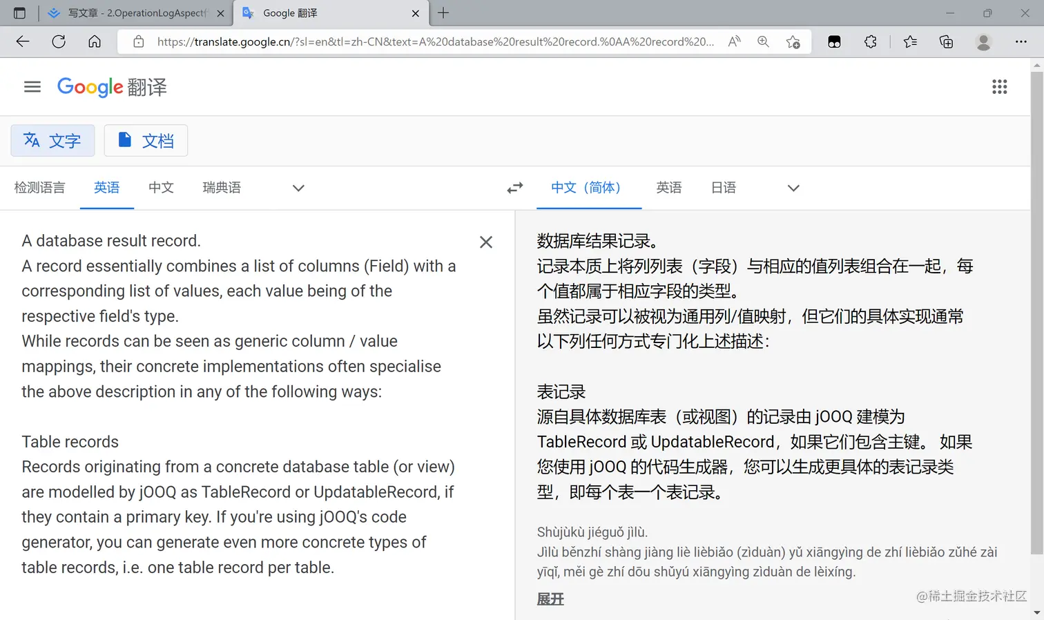Switch to the Google 翻译 browser tab

tap(331, 13)
